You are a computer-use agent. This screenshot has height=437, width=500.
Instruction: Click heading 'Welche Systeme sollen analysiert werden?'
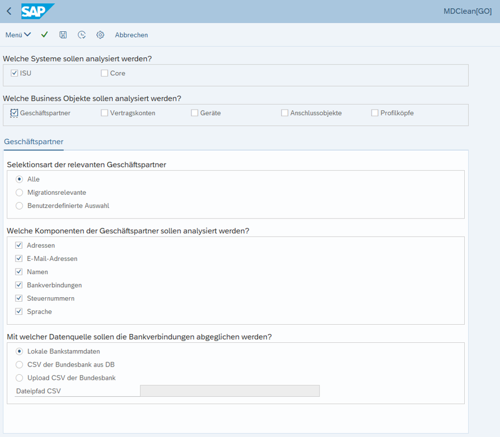click(x=77, y=59)
